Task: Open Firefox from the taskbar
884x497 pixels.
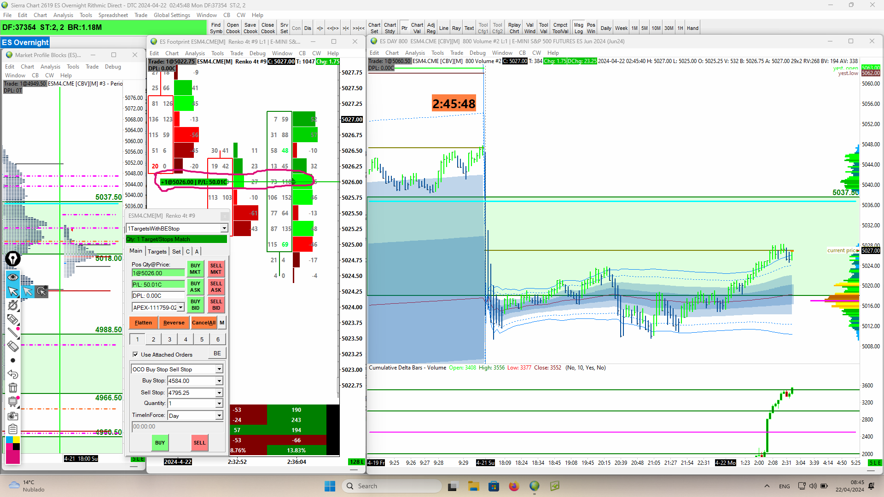Action: click(514, 486)
